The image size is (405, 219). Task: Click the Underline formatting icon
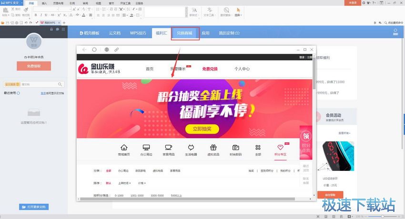tap(46, 15)
